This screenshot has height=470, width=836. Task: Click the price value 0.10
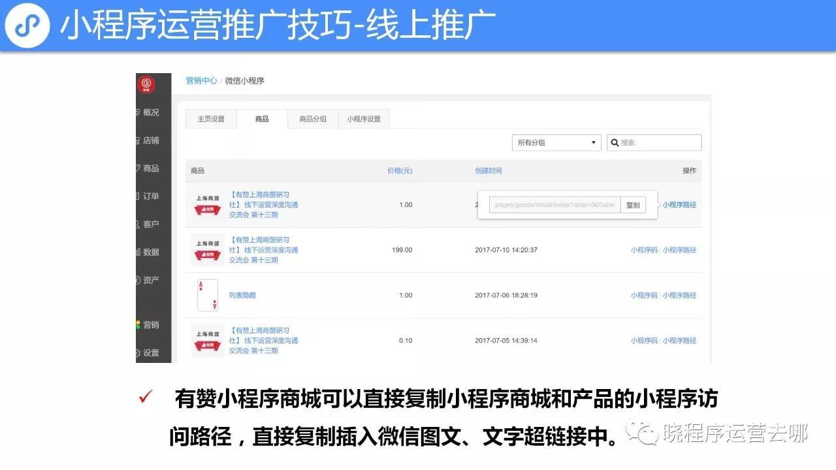click(x=406, y=340)
